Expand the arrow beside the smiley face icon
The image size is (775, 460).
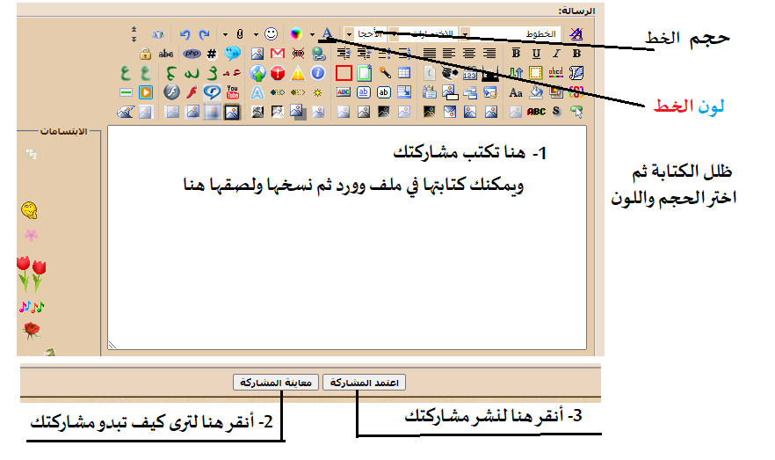[x=256, y=34]
